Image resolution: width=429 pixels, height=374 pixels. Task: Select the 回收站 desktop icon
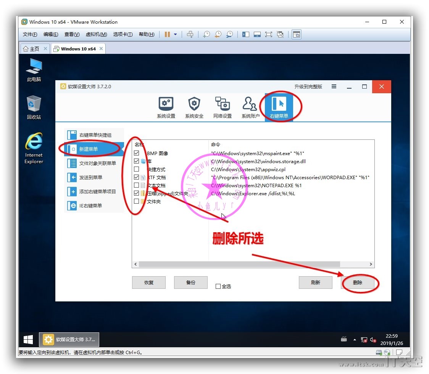coord(34,107)
